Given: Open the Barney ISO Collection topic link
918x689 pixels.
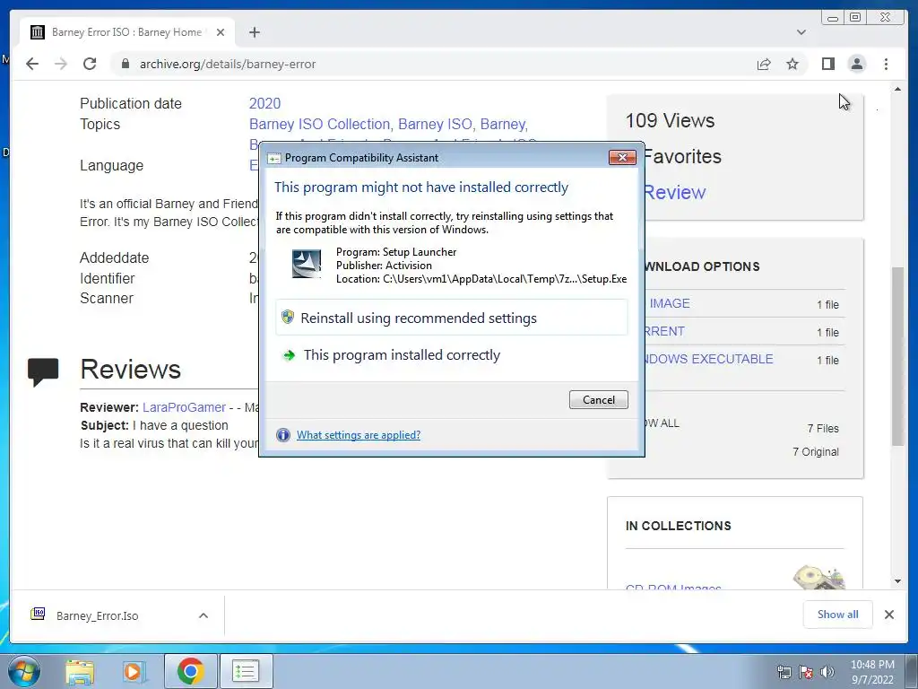Looking at the screenshot, I should tap(320, 124).
